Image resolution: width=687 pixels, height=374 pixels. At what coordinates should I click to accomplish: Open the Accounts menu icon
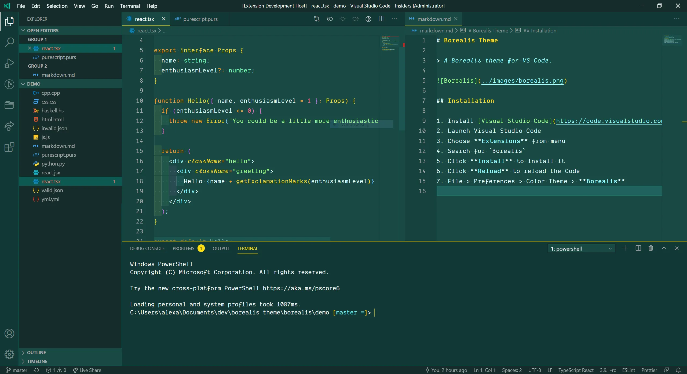[x=9, y=333]
